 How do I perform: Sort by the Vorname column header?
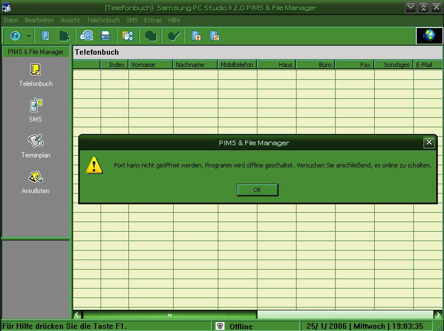[x=151, y=65]
